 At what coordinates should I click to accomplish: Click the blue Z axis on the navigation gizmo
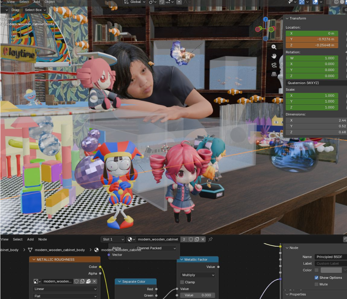[265, 19]
